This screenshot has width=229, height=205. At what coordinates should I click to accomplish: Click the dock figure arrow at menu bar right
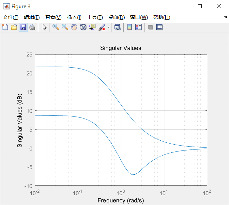[225, 17]
